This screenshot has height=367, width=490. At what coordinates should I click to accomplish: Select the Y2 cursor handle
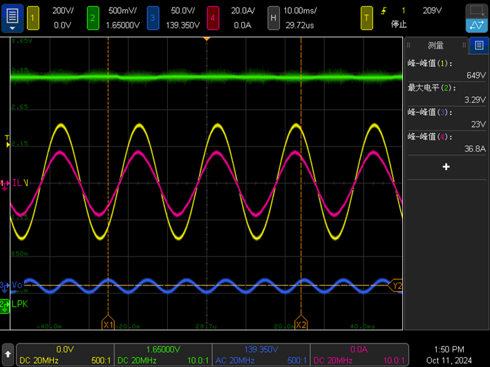[x=397, y=285]
